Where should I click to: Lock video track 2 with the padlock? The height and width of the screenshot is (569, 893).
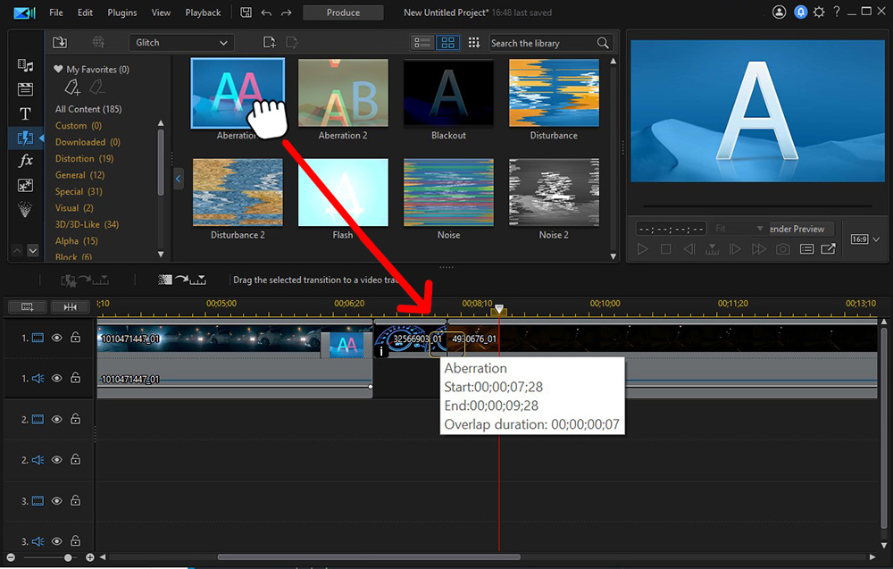pyautogui.click(x=76, y=419)
